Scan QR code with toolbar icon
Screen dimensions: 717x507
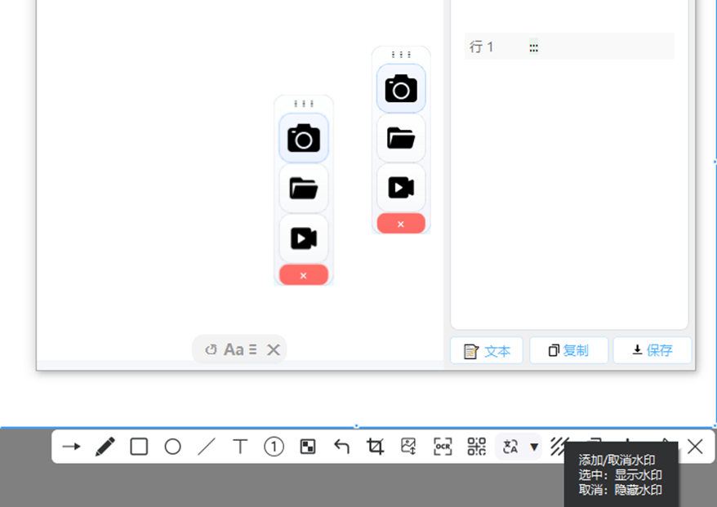click(x=476, y=447)
